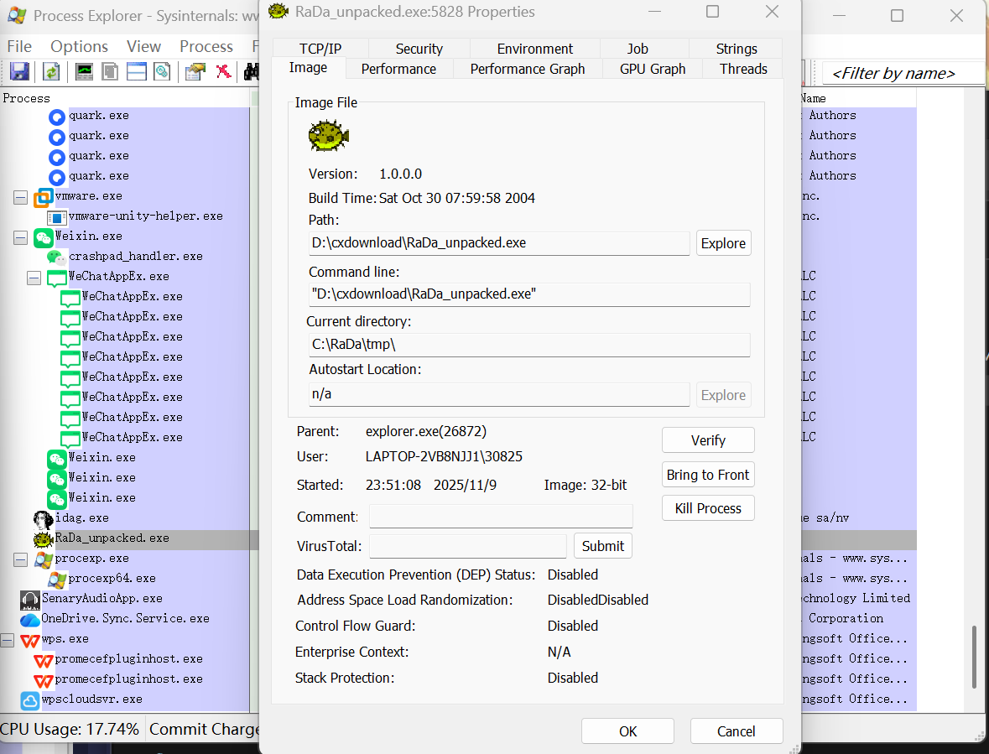This screenshot has width=989, height=754.
Task: Click the Path field showing D:\cxdownload\RaDa_unpacked.exe
Action: [x=499, y=243]
